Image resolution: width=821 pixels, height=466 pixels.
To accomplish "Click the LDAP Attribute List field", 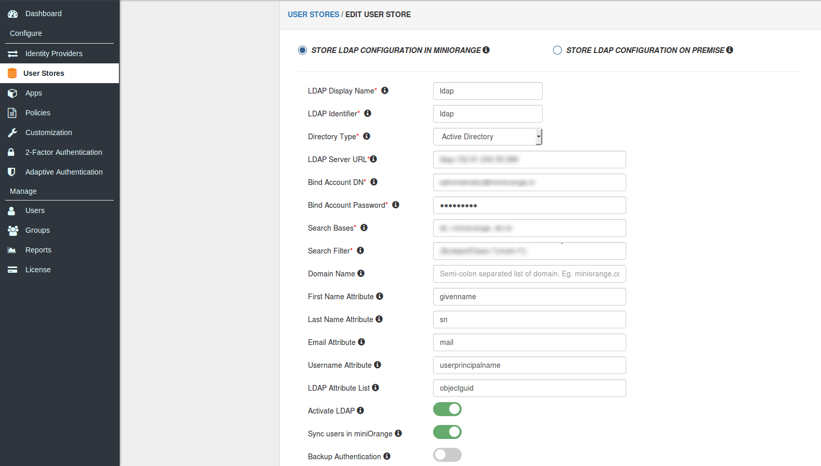I will coord(530,388).
